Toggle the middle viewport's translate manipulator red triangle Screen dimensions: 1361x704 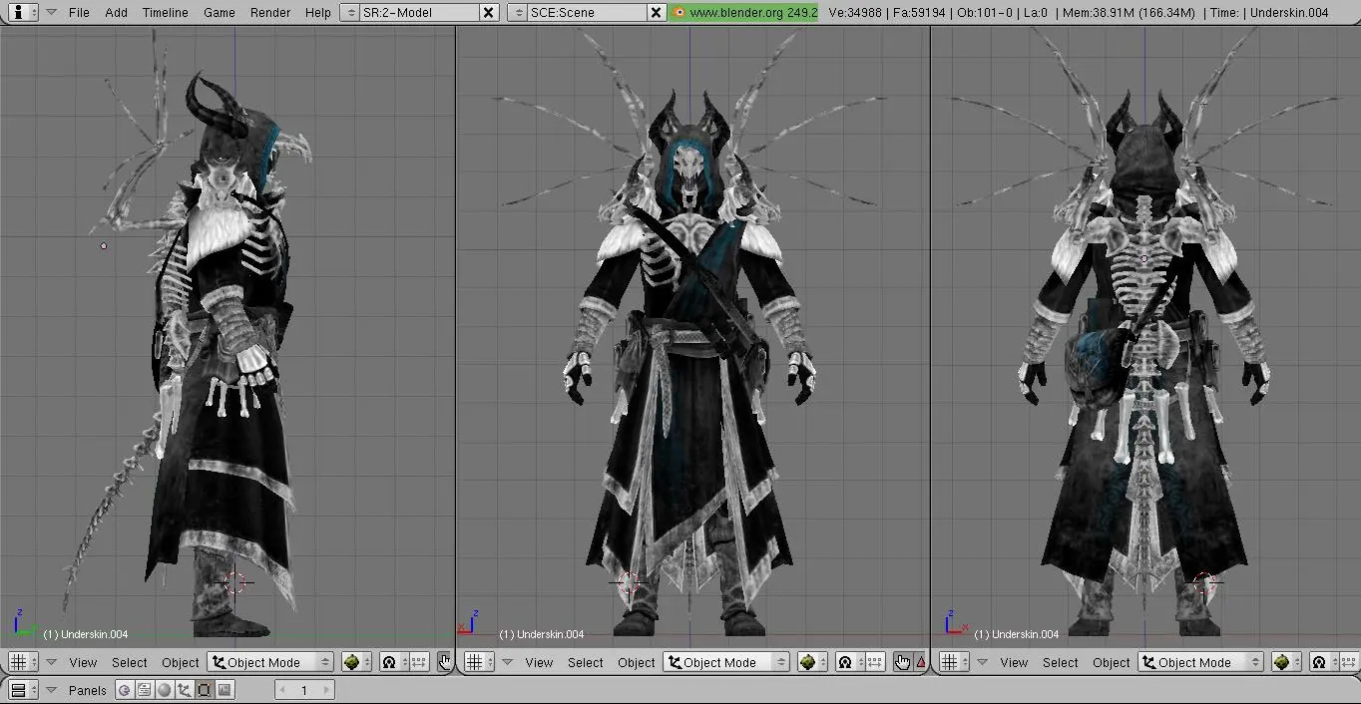click(x=921, y=662)
